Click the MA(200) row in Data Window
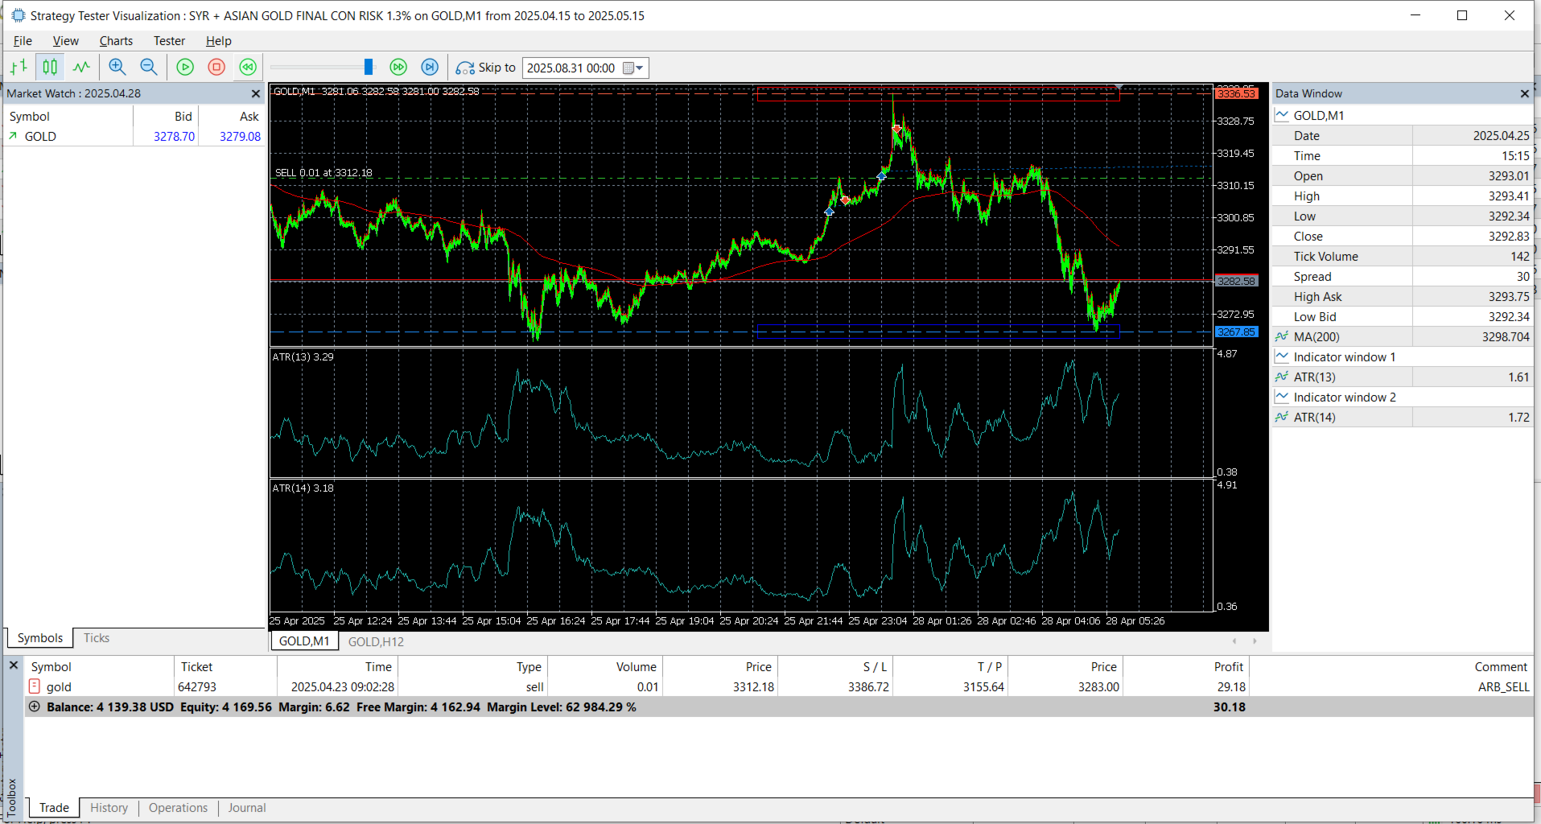Viewport: 1541px width, 824px height. point(1403,337)
